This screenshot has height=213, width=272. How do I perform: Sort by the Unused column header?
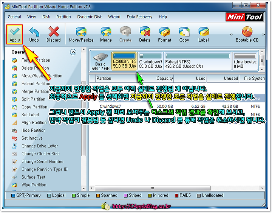click(223, 78)
